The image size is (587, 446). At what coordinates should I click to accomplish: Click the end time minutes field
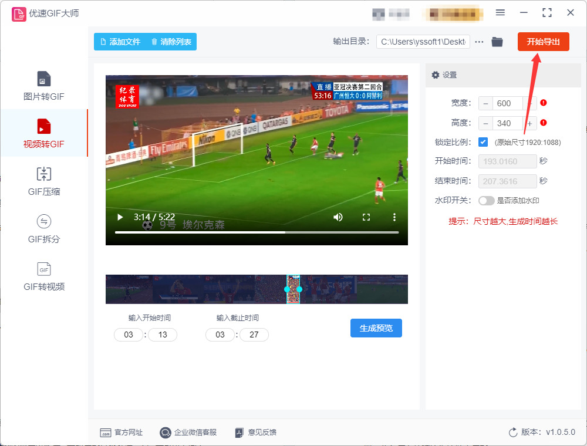pos(220,334)
